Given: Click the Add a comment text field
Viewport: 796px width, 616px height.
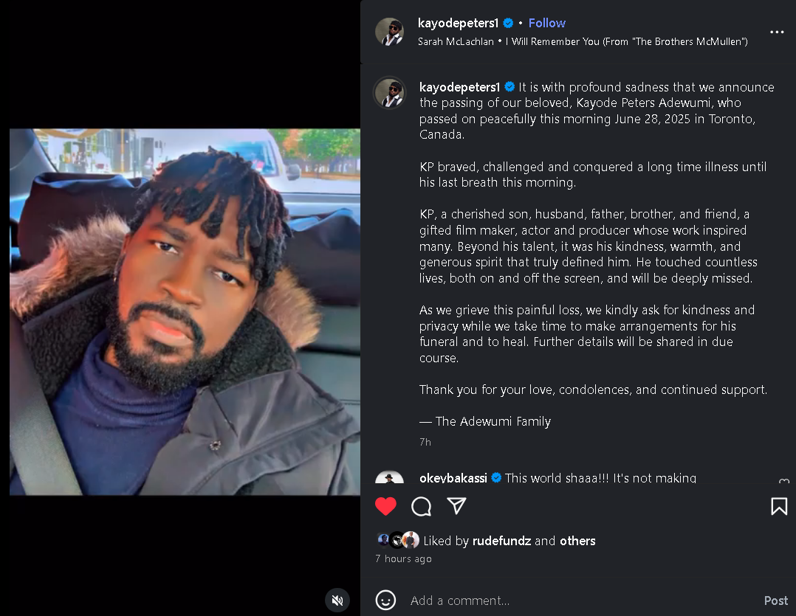Looking at the screenshot, I should tap(576, 601).
